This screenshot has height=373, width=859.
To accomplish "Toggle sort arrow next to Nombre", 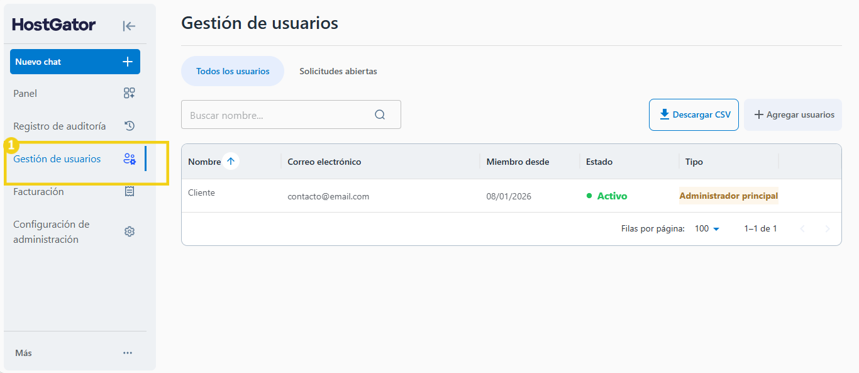I will pos(231,162).
